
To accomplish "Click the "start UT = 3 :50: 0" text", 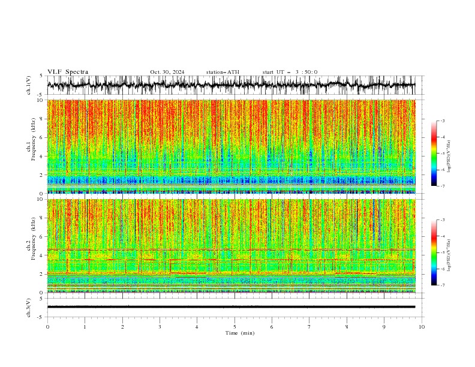I will click(290, 72).
